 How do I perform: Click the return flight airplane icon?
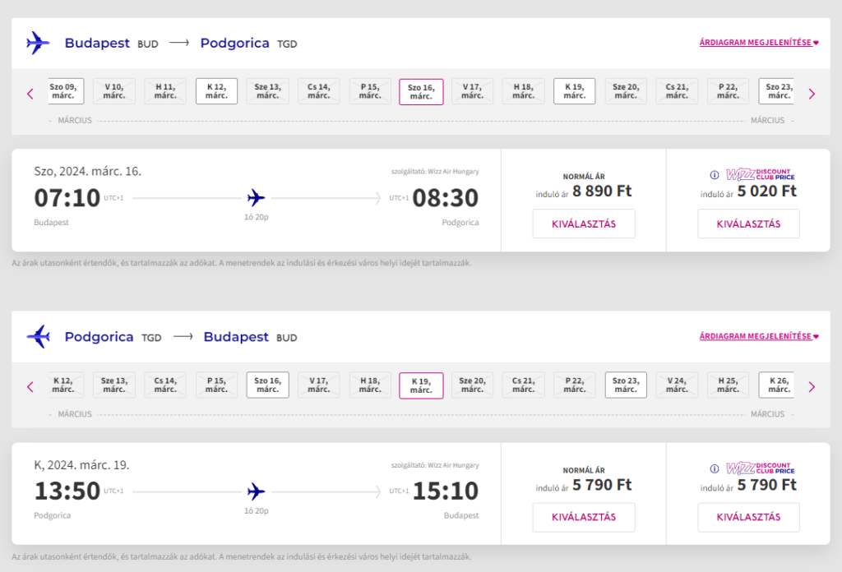coord(256,491)
